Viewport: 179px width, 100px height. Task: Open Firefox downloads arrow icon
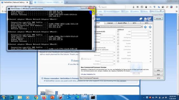pyautogui.click(x=133, y=7)
